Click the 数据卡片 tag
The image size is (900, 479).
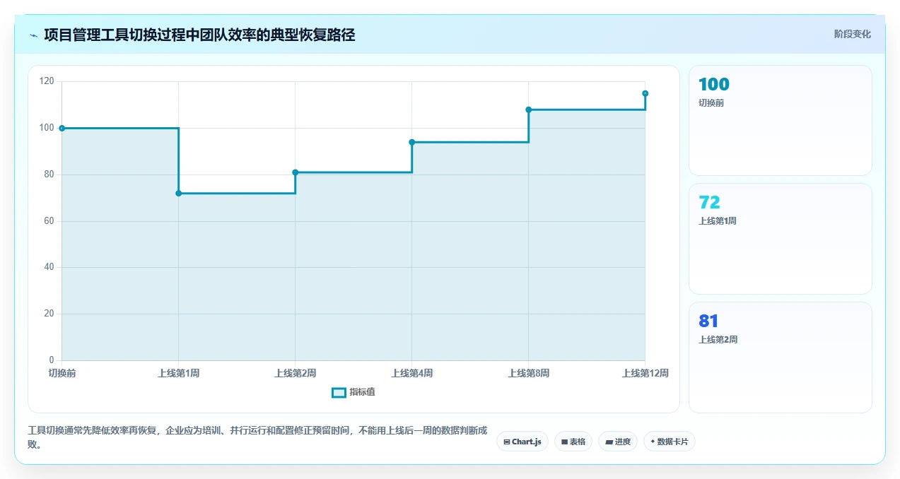670,442
